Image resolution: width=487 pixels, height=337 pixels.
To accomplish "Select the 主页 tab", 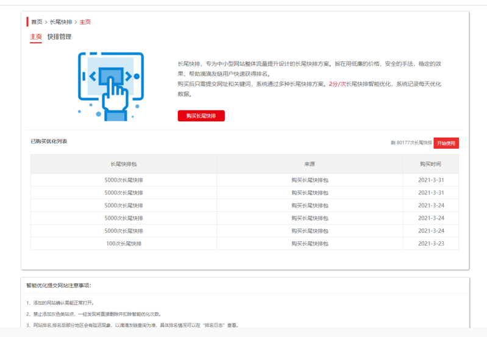I will point(36,37).
